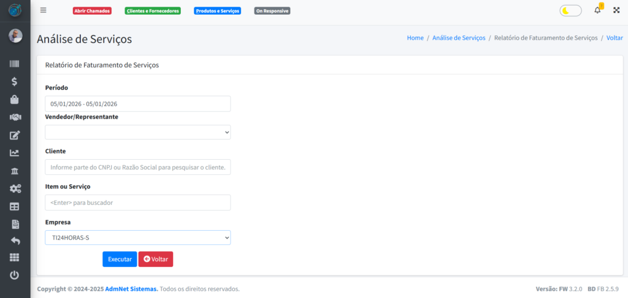Open Clientes e Fornecedores shortcut
The image size is (628, 298).
coord(153,11)
